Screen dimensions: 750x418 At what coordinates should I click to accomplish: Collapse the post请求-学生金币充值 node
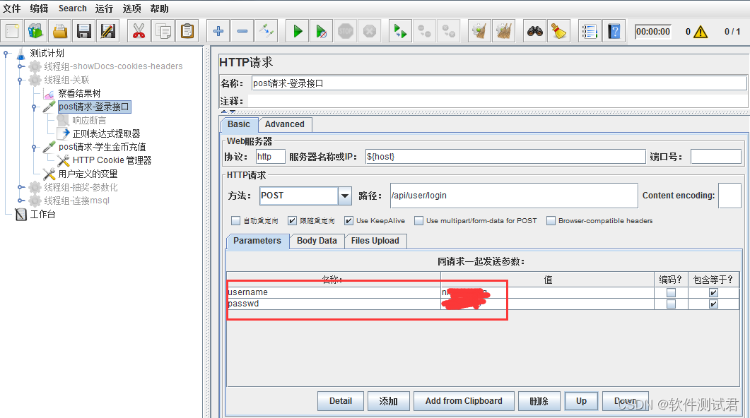[x=34, y=147]
